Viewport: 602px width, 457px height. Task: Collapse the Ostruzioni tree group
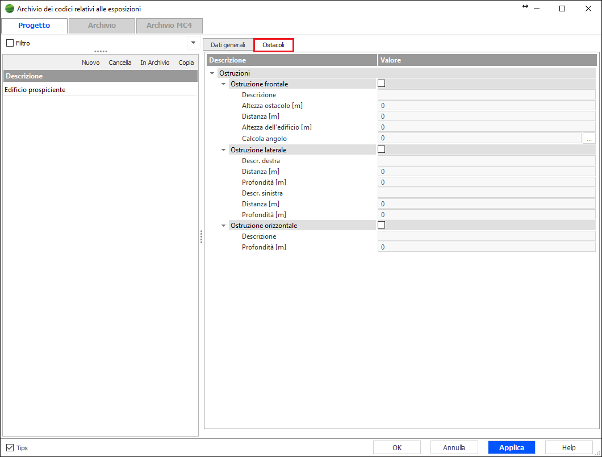pos(212,73)
